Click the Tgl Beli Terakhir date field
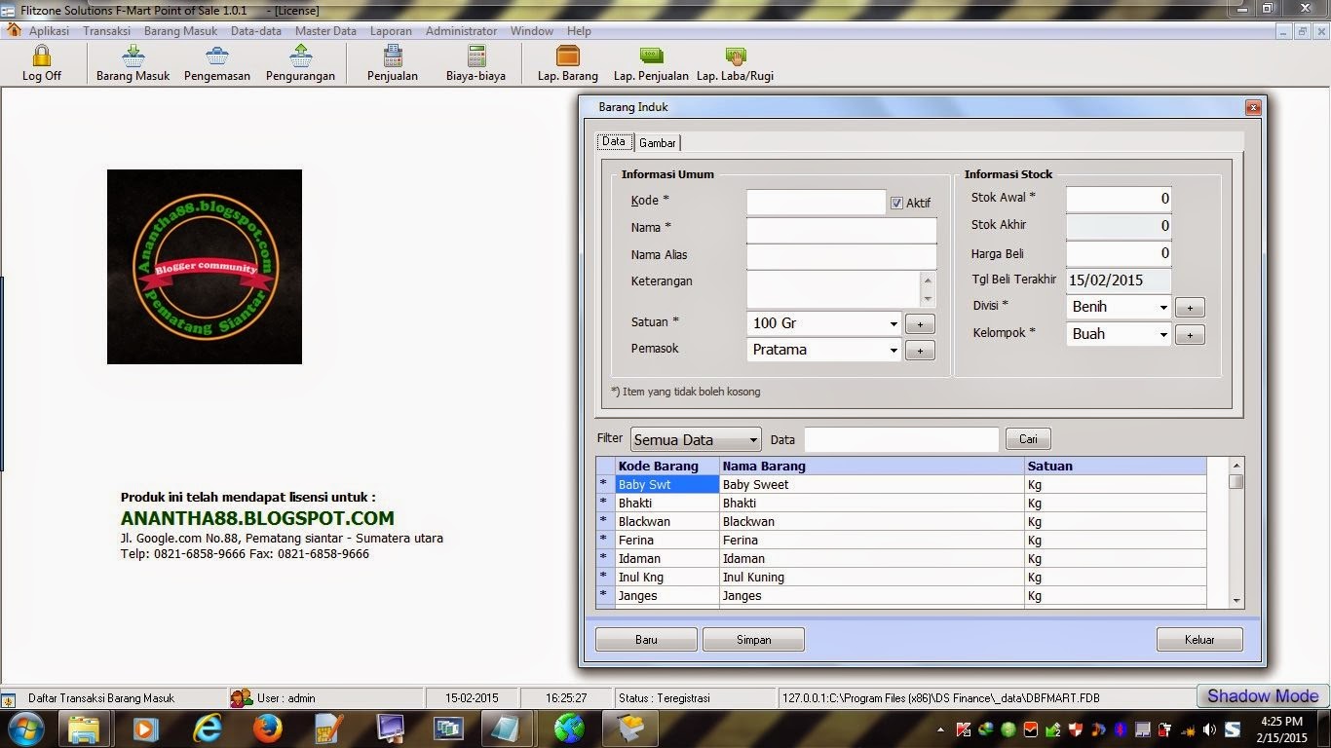1331x748 pixels. click(1119, 280)
